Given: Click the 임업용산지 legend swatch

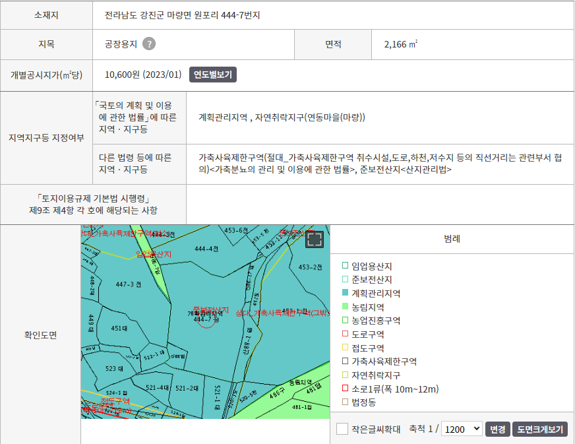Looking at the screenshot, I should 345,265.
